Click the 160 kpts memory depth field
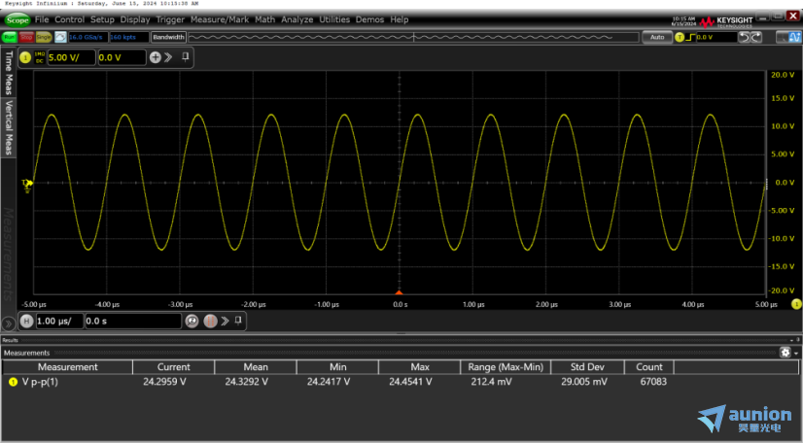Viewport: 803px width, 443px height. tap(129, 37)
